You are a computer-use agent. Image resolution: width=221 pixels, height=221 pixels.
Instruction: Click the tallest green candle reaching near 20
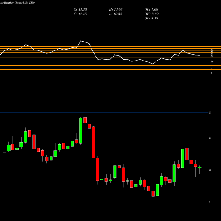(81, 131)
